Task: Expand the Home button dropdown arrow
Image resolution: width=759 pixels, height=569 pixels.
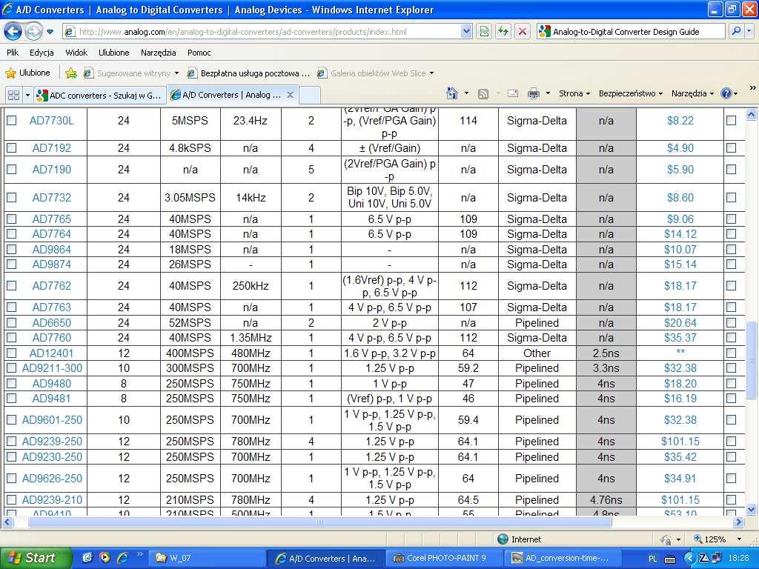Action: [x=466, y=93]
